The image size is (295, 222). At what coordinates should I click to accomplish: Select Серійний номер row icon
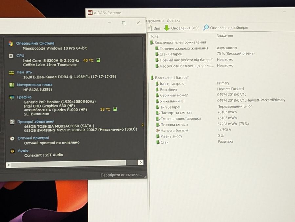click(157, 95)
